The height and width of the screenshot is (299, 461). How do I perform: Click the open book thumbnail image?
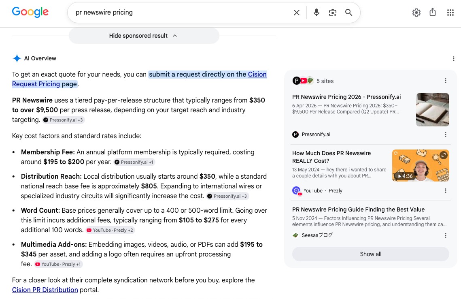pyautogui.click(x=433, y=110)
